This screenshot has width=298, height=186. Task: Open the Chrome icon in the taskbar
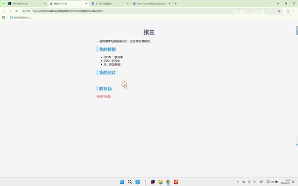point(168,182)
